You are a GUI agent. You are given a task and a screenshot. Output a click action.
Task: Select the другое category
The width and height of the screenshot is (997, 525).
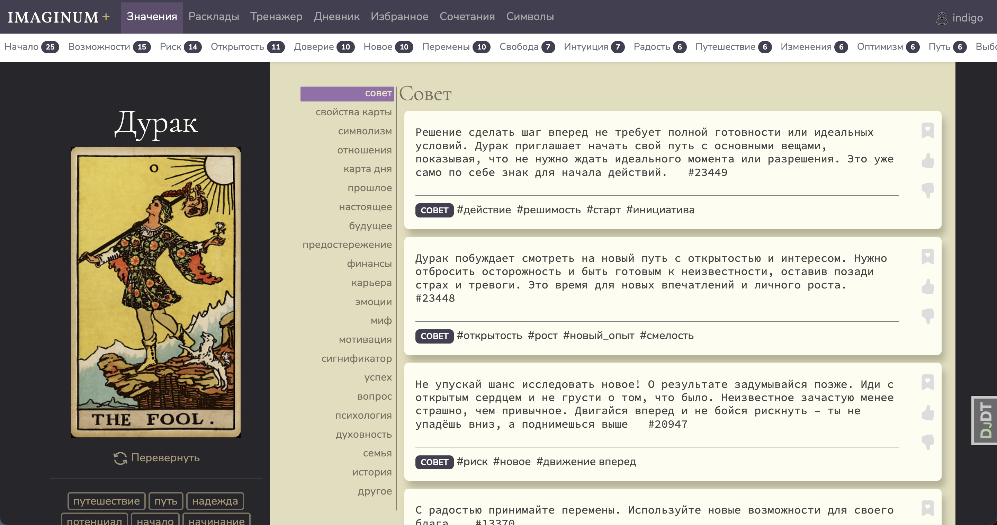[x=375, y=491]
